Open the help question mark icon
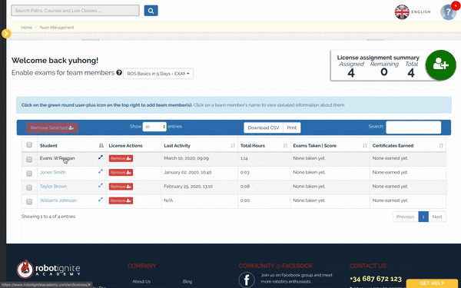461x288 pixels. 448,12
